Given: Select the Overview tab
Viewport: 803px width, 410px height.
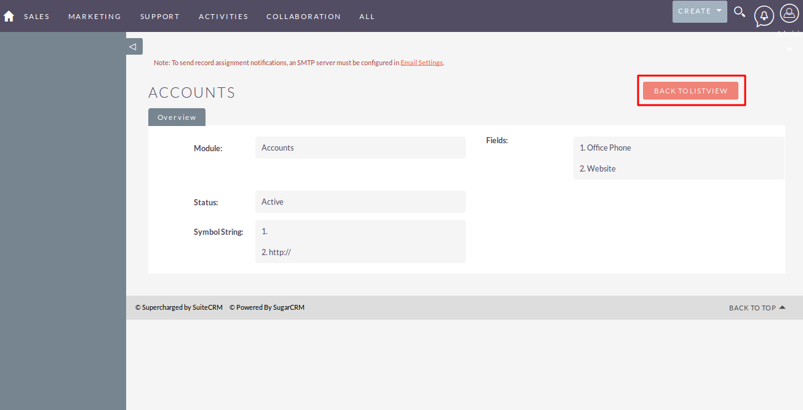Looking at the screenshot, I should coord(177,117).
